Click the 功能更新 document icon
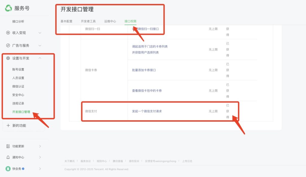Screen dimensions: 306x177 (8, 146)
